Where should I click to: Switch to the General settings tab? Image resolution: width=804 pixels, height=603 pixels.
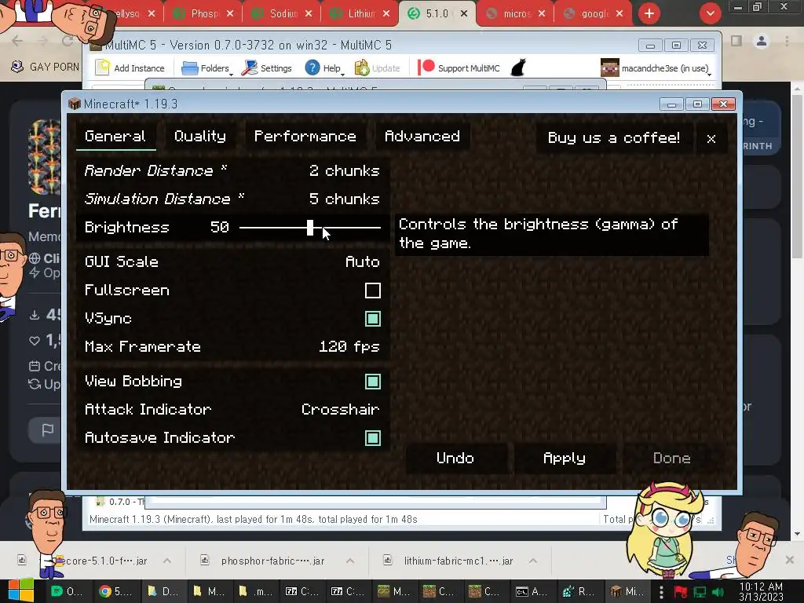pyautogui.click(x=115, y=137)
